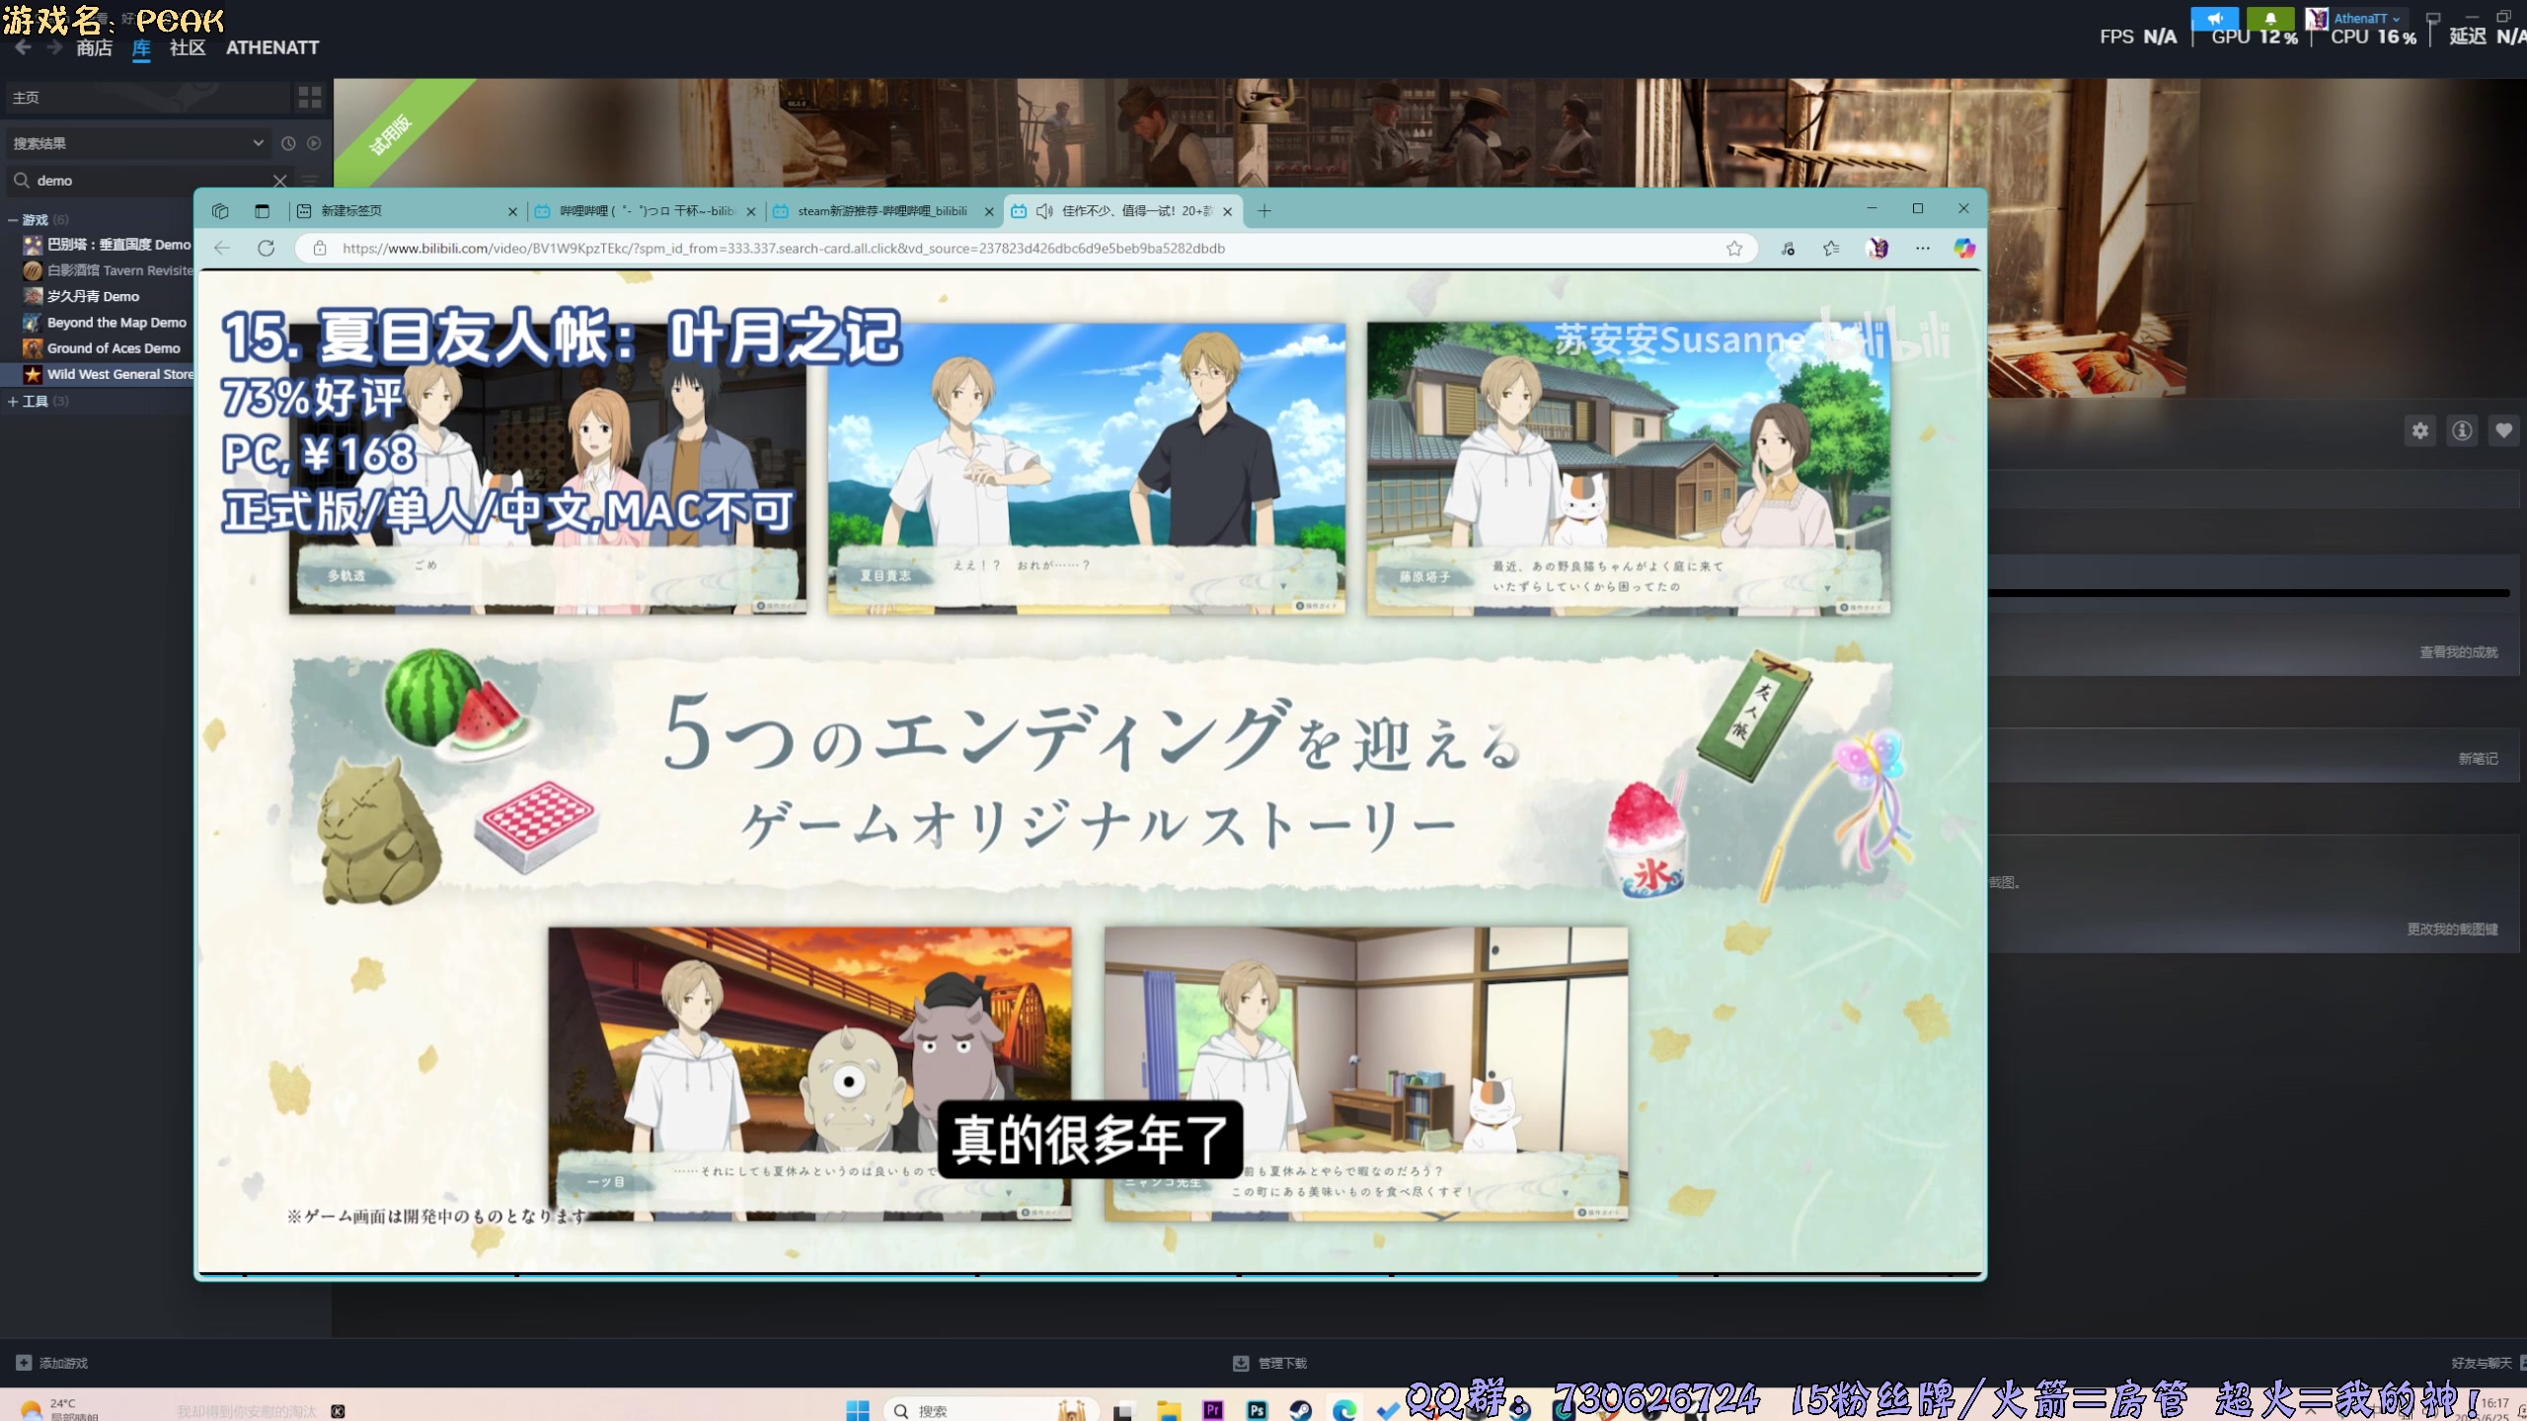The width and height of the screenshot is (2527, 1421).
Task: Open game settings gear in Steam game page
Action: 2420,430
